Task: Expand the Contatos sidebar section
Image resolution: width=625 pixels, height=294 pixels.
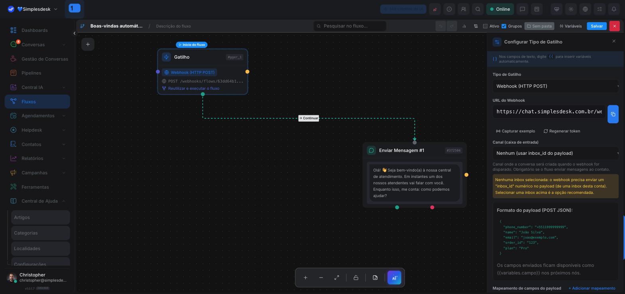Action: (64, 144)
